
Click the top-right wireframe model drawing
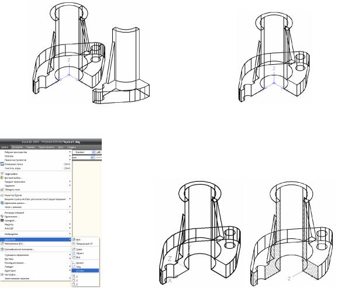274,57
